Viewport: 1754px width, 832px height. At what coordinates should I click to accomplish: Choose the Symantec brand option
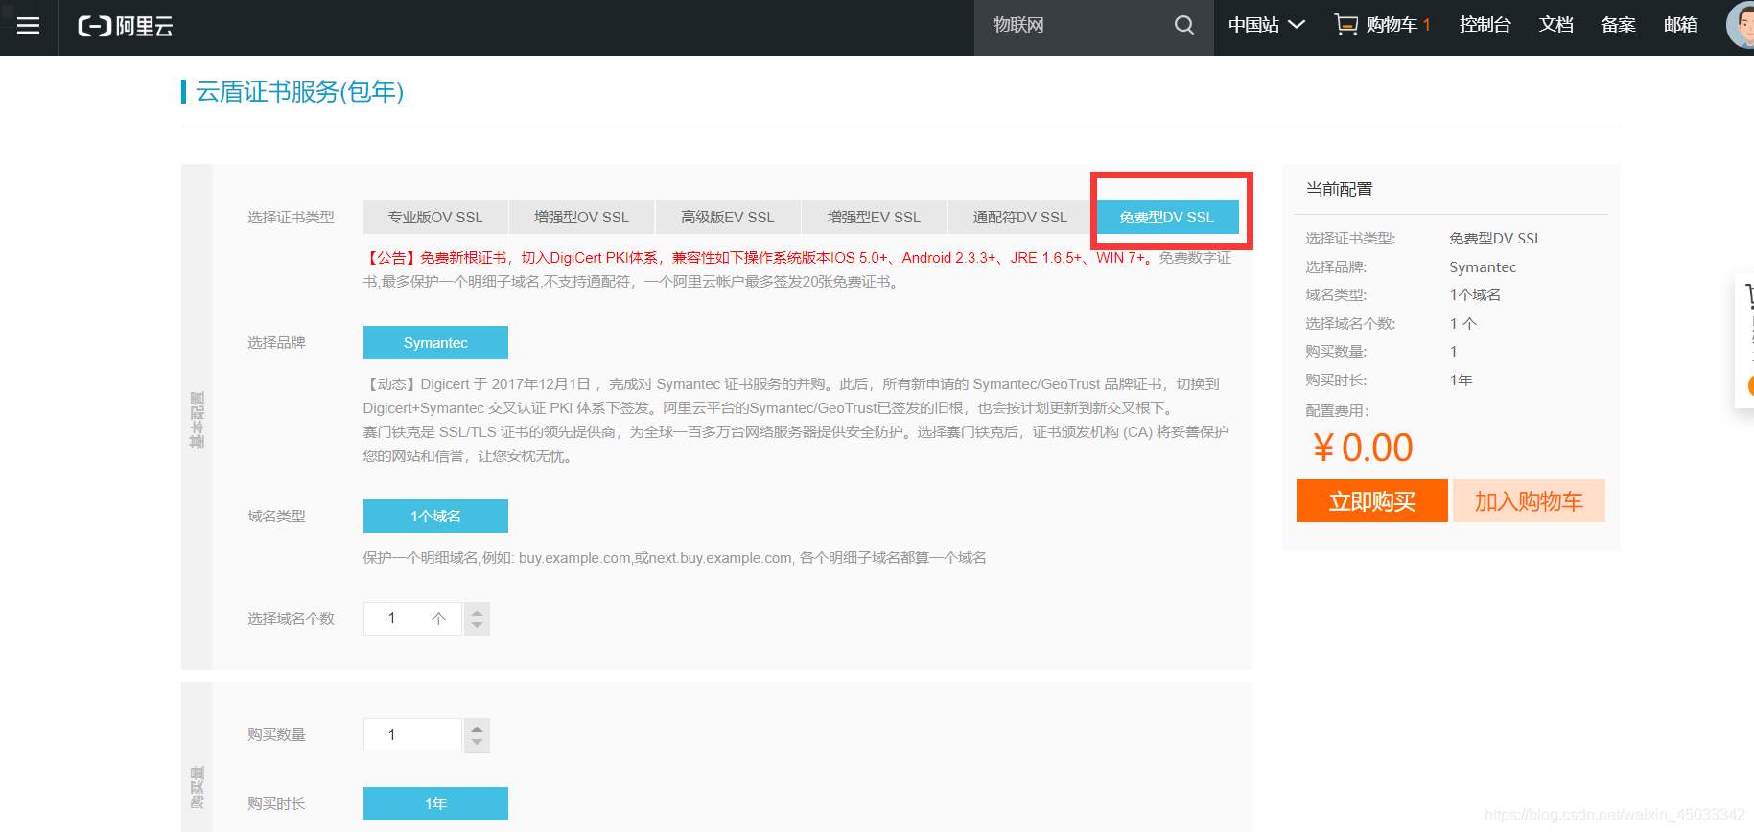click(435, 343)
